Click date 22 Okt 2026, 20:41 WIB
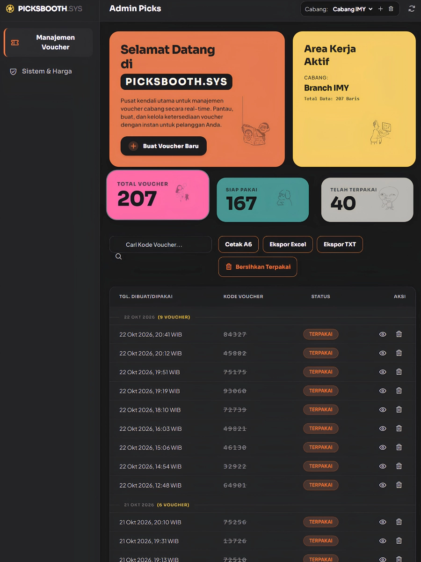Viewport: 421px width, 562px height. [151, 334]
